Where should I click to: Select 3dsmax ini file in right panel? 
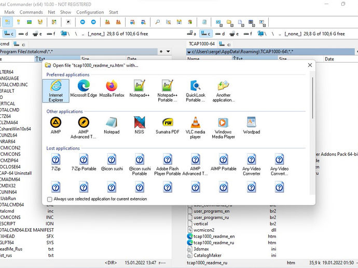point(201,249)
